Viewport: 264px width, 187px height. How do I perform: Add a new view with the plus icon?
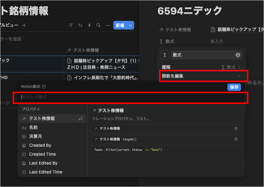coord(24,25)
